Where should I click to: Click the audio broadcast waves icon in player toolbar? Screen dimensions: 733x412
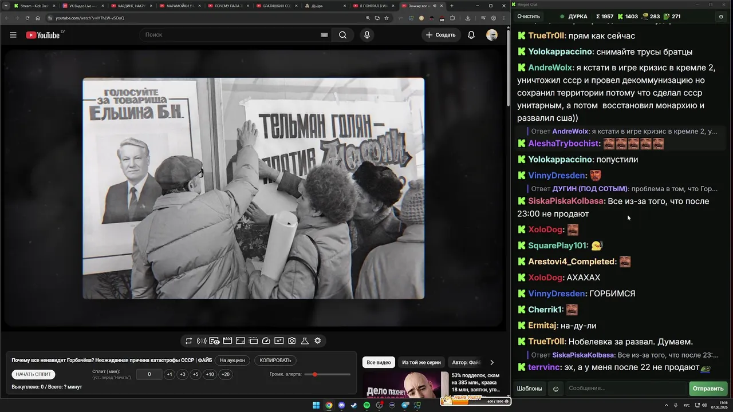tap(202, 340)
